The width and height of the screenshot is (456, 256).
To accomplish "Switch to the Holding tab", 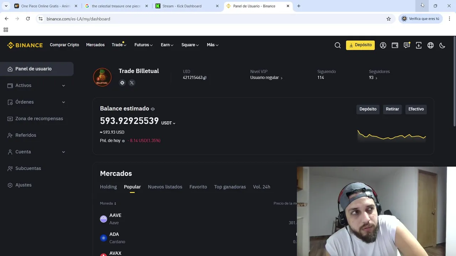I will 108,187.
